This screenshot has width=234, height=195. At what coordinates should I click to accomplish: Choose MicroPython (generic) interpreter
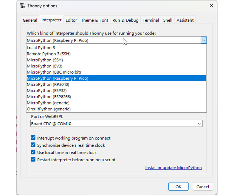pos(116,103)
